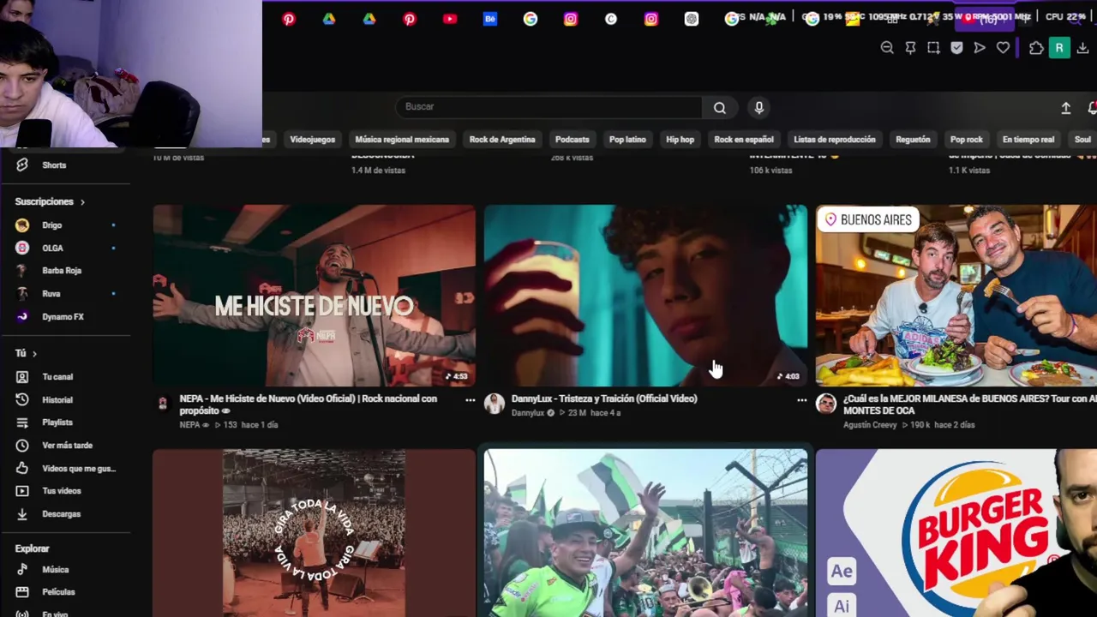The width and height of the screenshot is (1097, 617).
Task: Open the snapshot capture tool icon
Action: pyautogui.click(x=933, y=48)
